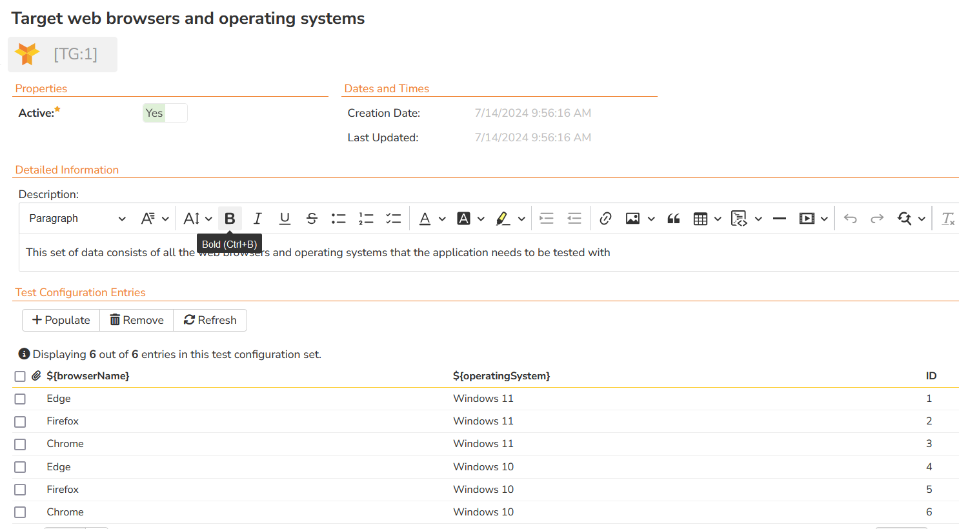Screen dimensions: 959x529
Task: Click the Populate button
Action: 61,320
